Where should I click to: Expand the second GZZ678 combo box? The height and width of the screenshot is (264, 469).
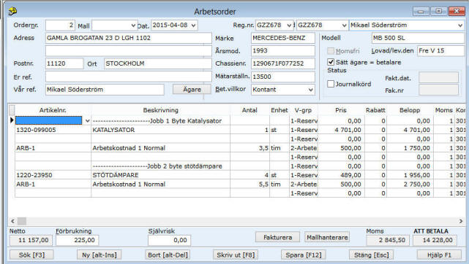pos(344,26)
